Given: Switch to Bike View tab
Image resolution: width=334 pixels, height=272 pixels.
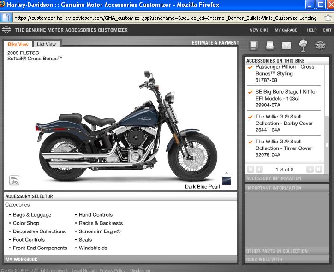Looking at the screenshot, I should click(x=18, y=44).
